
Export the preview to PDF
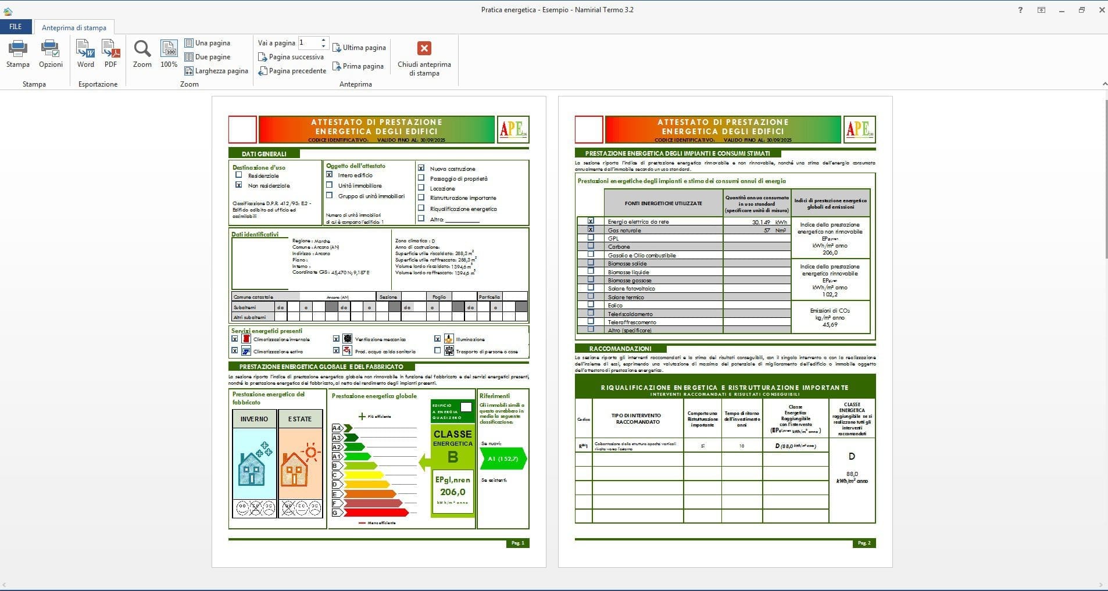(x=110, y=54)
